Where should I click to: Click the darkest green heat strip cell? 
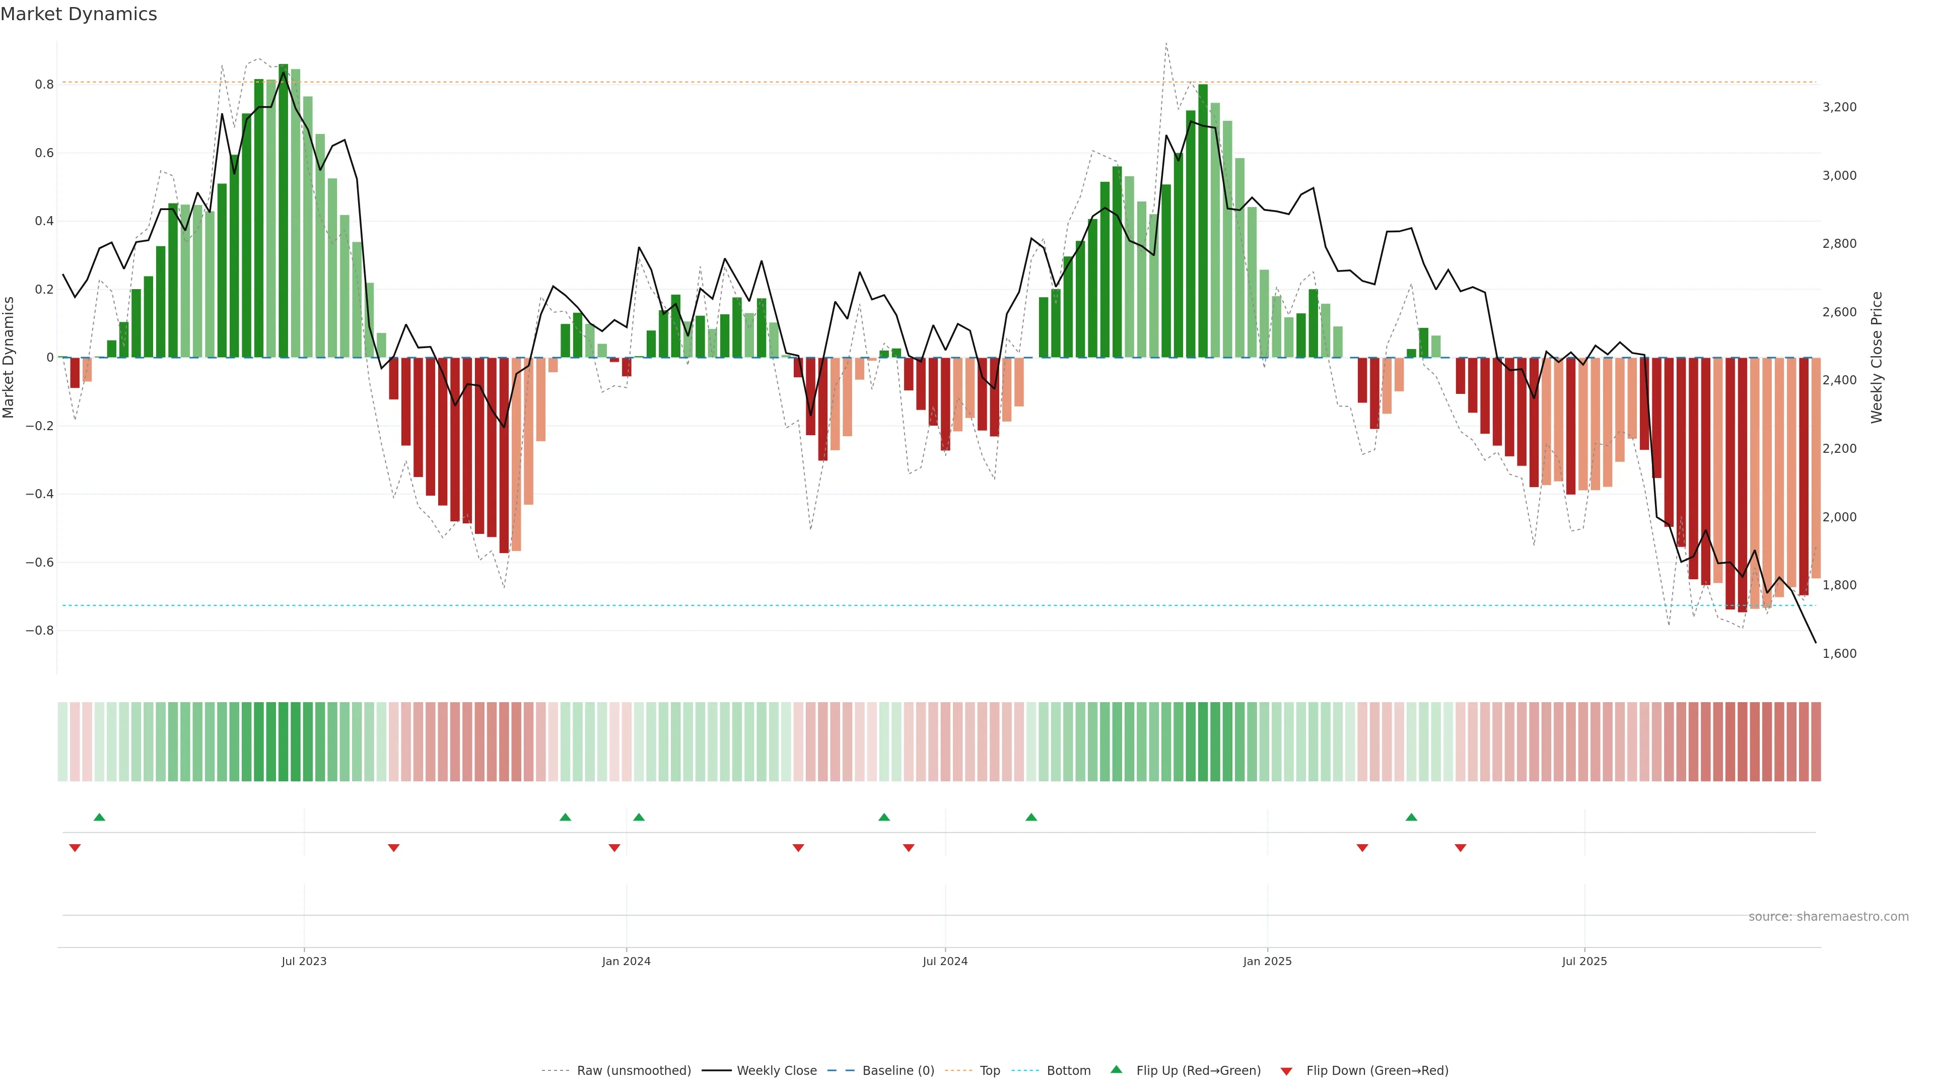283,742
